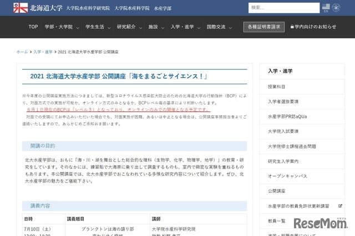The height and width of the screenshot is (236, 355).
Task: Open the 施設 menu
Action: [x=153, y=27]
